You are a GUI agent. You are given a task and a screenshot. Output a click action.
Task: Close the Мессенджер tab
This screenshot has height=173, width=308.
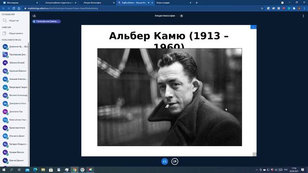[x=38, y=3]
